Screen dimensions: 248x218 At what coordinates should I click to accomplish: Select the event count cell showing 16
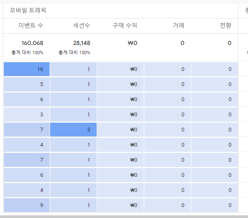[26, 69]
